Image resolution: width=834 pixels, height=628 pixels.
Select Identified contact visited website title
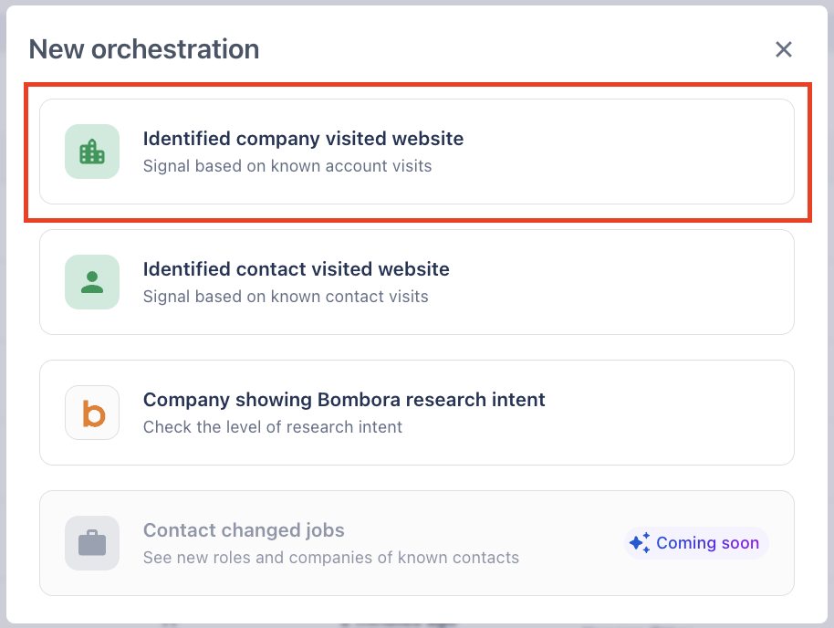296,269
